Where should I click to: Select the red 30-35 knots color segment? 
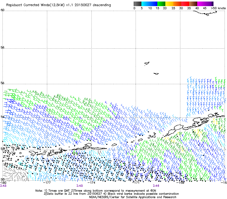click(x=185, y=4)
